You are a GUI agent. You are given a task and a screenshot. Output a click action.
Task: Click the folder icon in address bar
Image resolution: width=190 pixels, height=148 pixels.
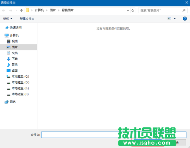point(28,10)
